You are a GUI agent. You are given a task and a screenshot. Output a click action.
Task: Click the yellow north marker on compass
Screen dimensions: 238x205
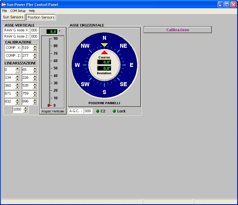click(x=104, y=45)
